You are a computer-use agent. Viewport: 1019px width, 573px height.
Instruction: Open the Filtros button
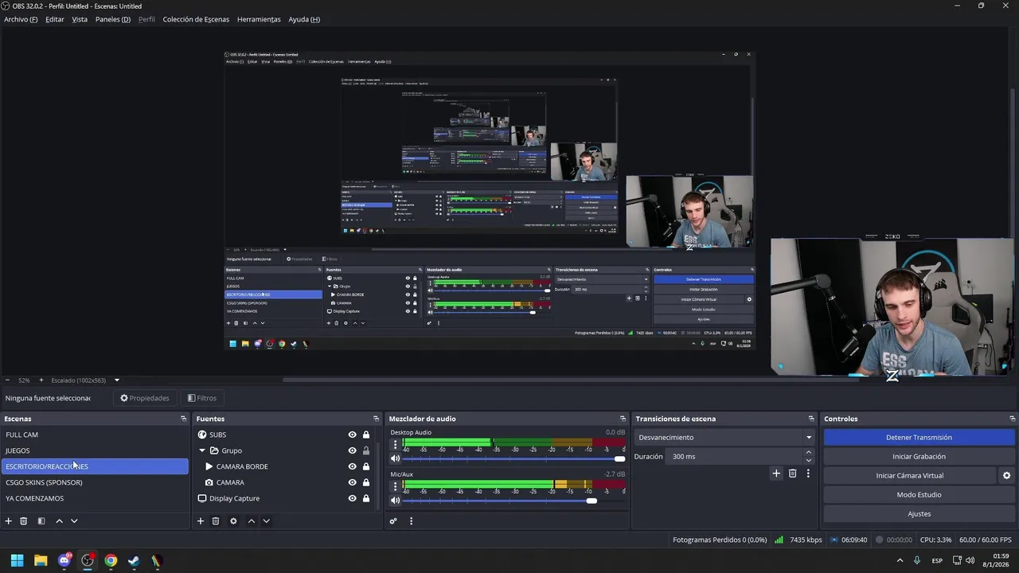pyautogui.click(x=201, y=398)
